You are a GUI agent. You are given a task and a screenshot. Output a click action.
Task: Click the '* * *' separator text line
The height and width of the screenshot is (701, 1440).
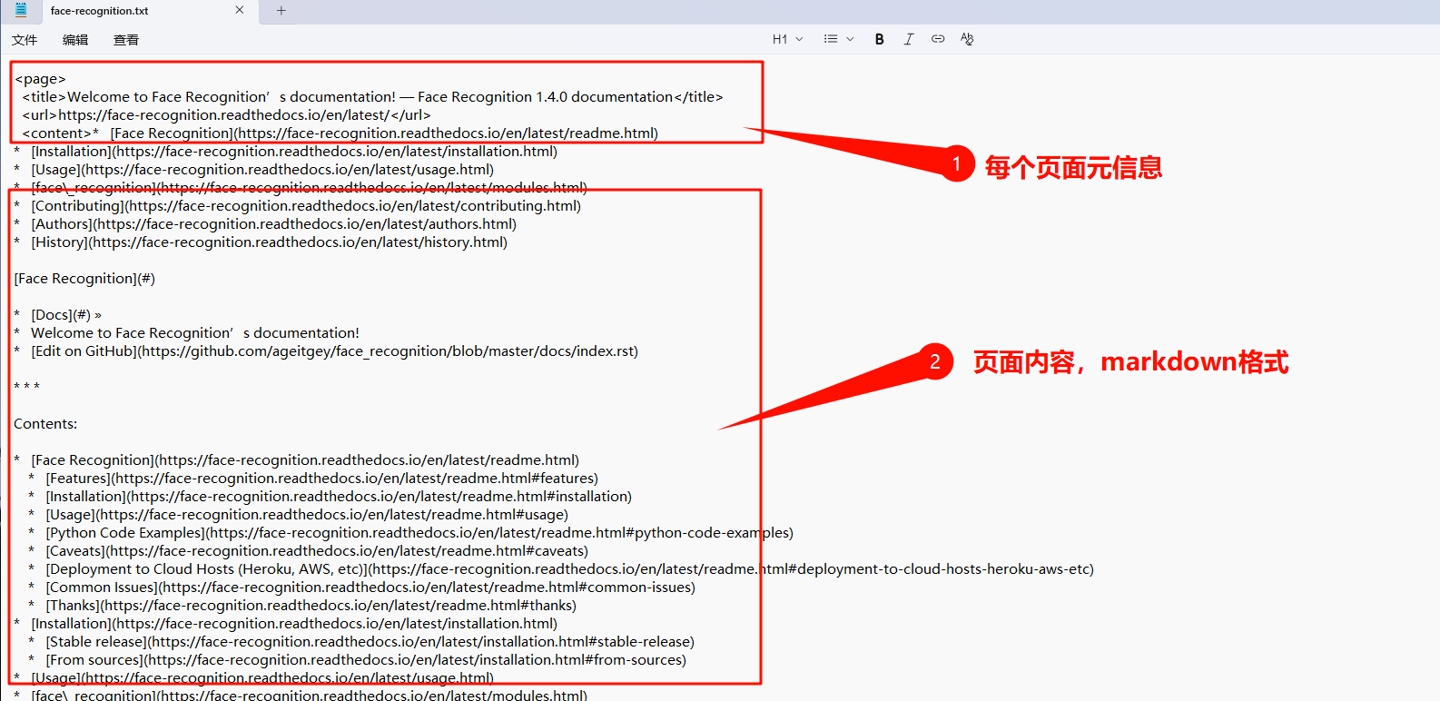27,388
